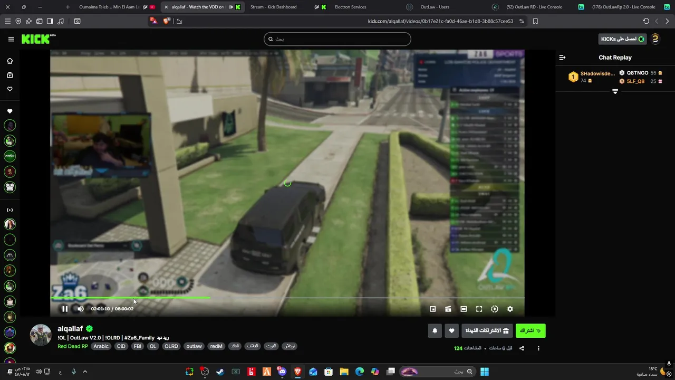Image resolution: width=675 pixels, height=380 pixels.
Task: Select the Arabic tag
Action: [x=101, y=346]
